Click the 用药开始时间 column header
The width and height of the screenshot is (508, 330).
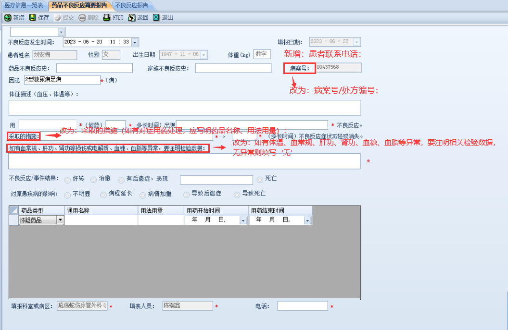(216, 210)
